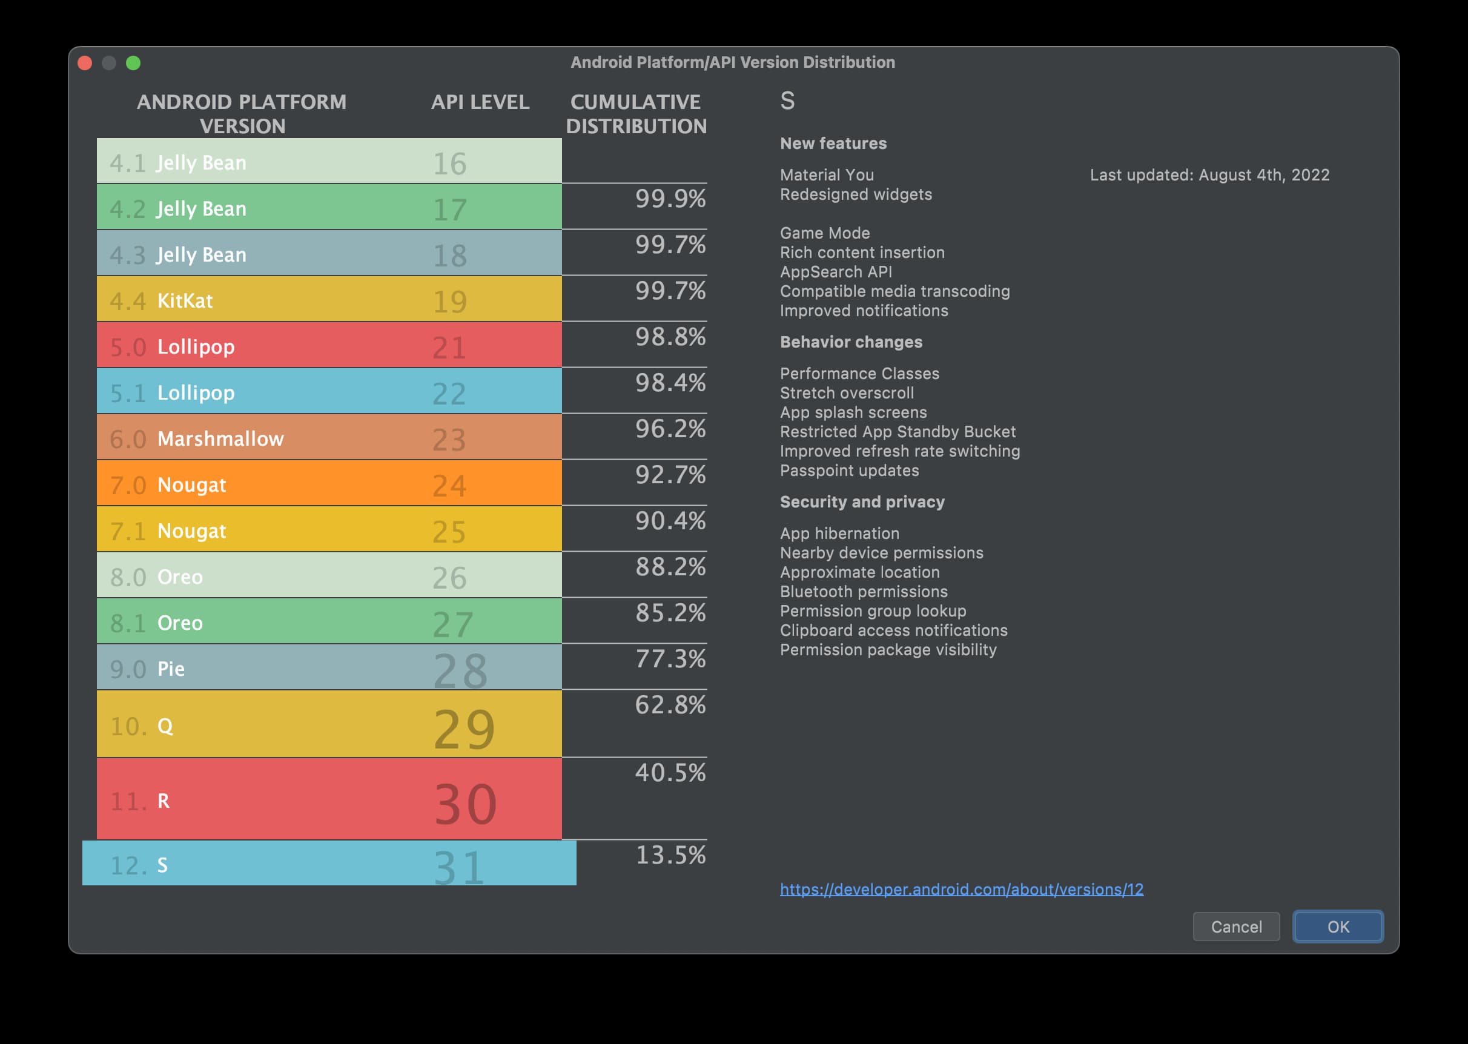
Task: Click the 9.0 Pie row
Action: [328, 667]
